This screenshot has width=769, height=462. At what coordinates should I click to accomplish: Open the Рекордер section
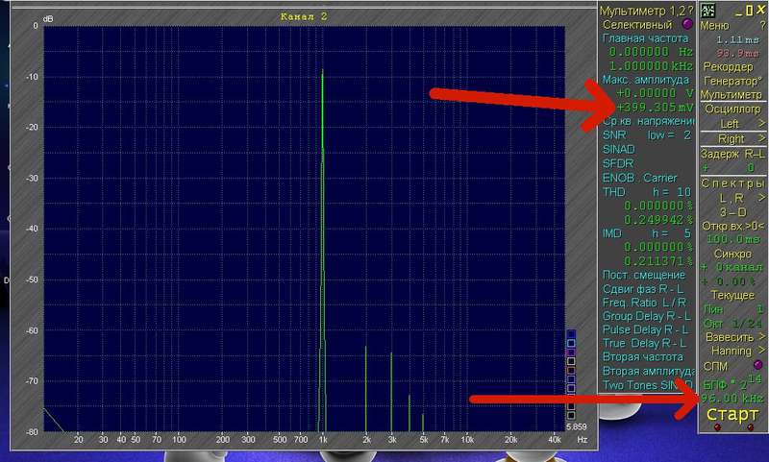(728, 66)
